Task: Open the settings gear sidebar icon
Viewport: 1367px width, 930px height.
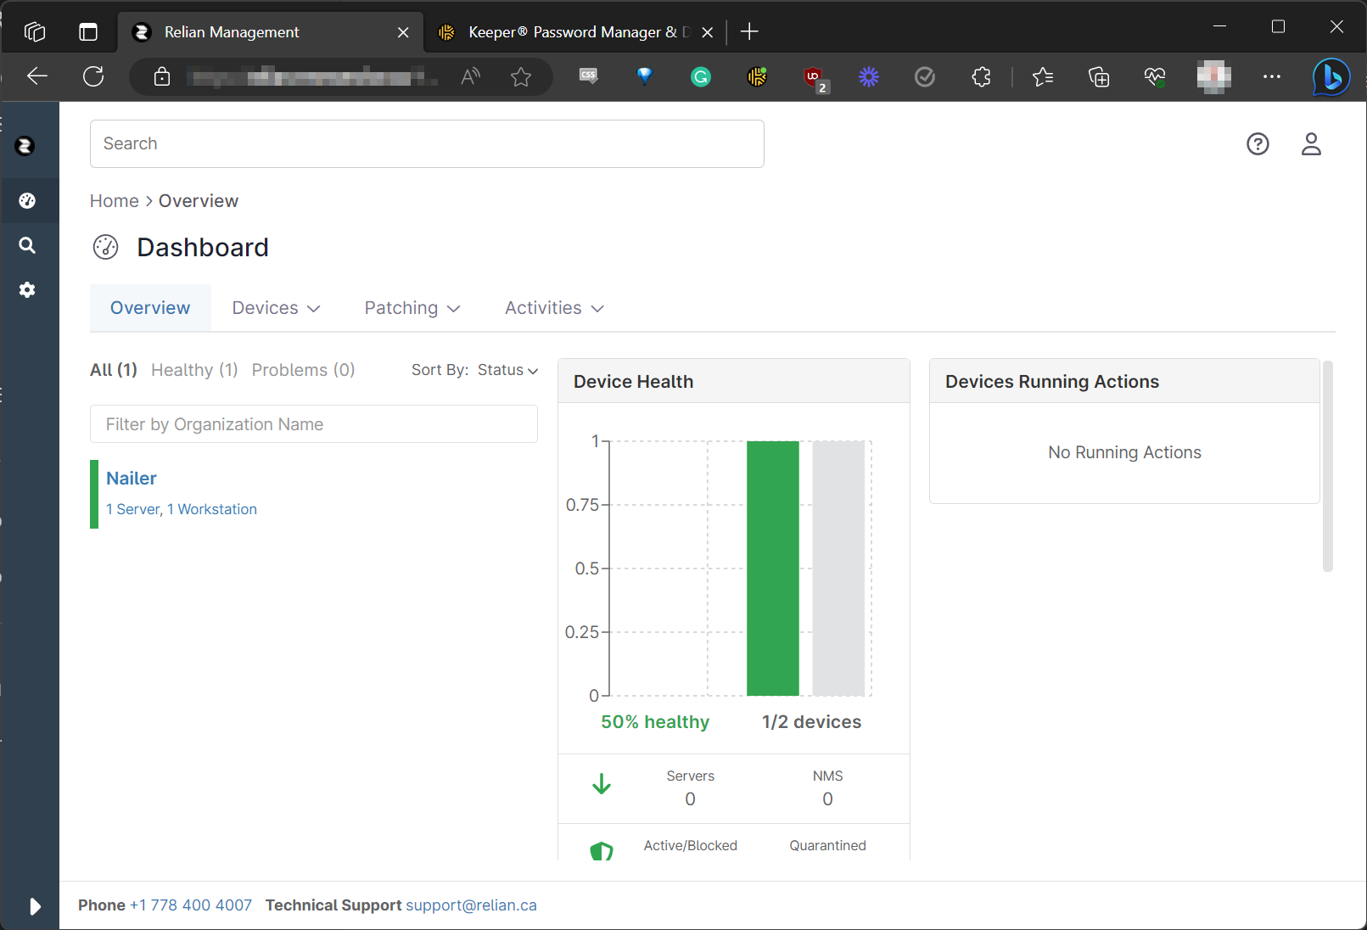Action: coord(27,290)
